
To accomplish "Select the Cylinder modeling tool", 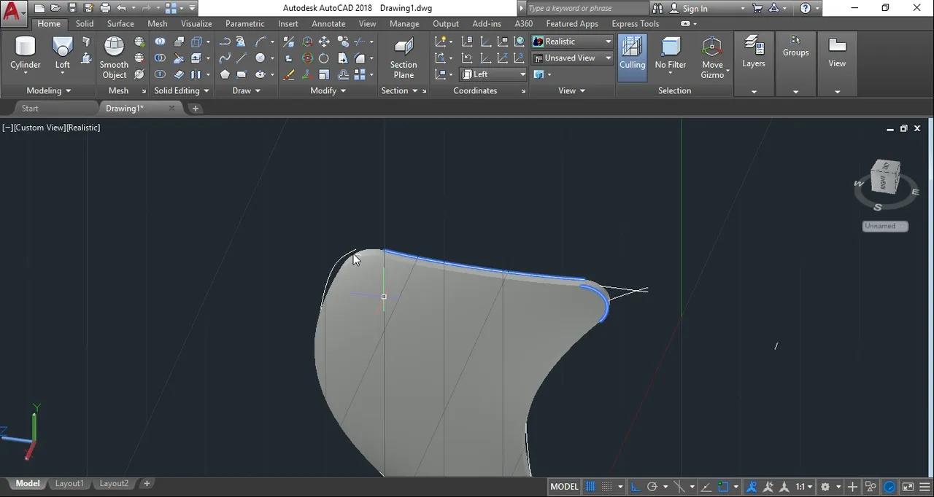I will 26,55.
